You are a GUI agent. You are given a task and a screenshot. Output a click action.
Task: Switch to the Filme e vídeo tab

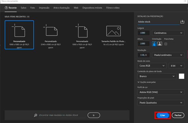113,8
